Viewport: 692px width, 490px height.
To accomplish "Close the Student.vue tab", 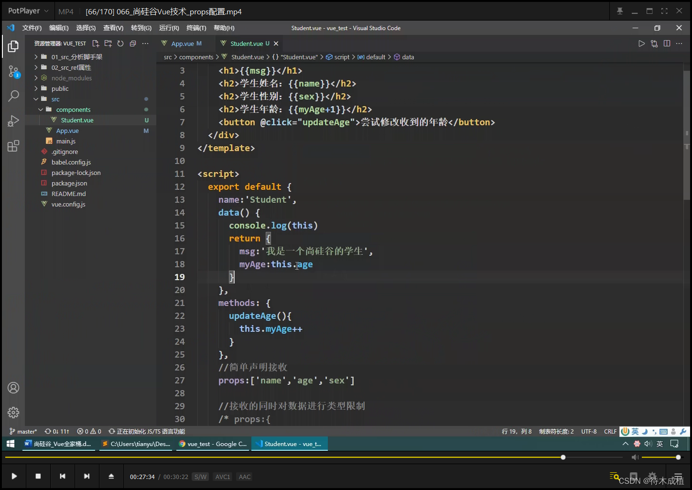I will (276, 44).
